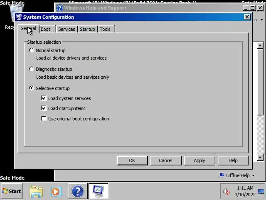Launch Windows Media Player from taskbar
The image size is (266, 200).
point(57,192)
